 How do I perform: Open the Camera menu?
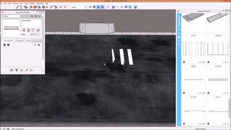coord(15,3)
